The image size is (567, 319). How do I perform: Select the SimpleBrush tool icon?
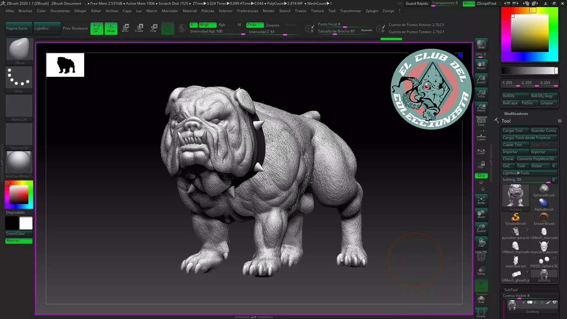[515, 219]
